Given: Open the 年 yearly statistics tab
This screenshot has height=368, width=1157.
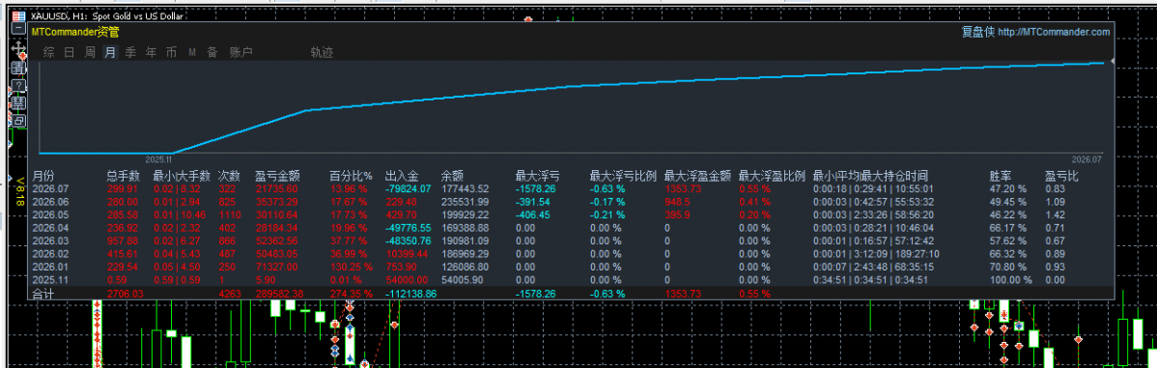Looking at the screenshot, I should (x=152, y=52).
